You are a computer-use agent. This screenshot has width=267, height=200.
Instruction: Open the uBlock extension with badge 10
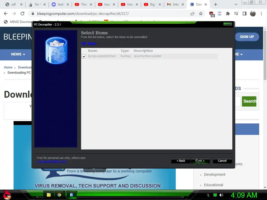(211, 14)
